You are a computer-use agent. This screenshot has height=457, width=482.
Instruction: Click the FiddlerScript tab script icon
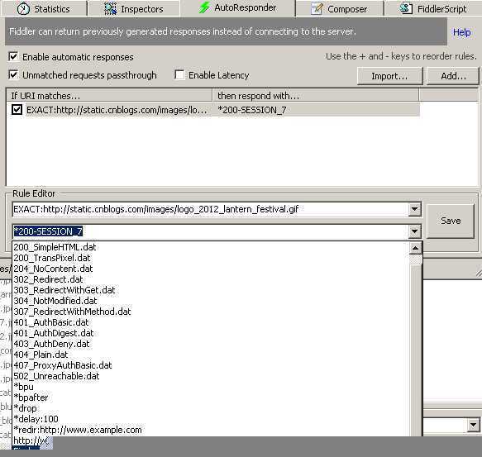click(406, 8)
